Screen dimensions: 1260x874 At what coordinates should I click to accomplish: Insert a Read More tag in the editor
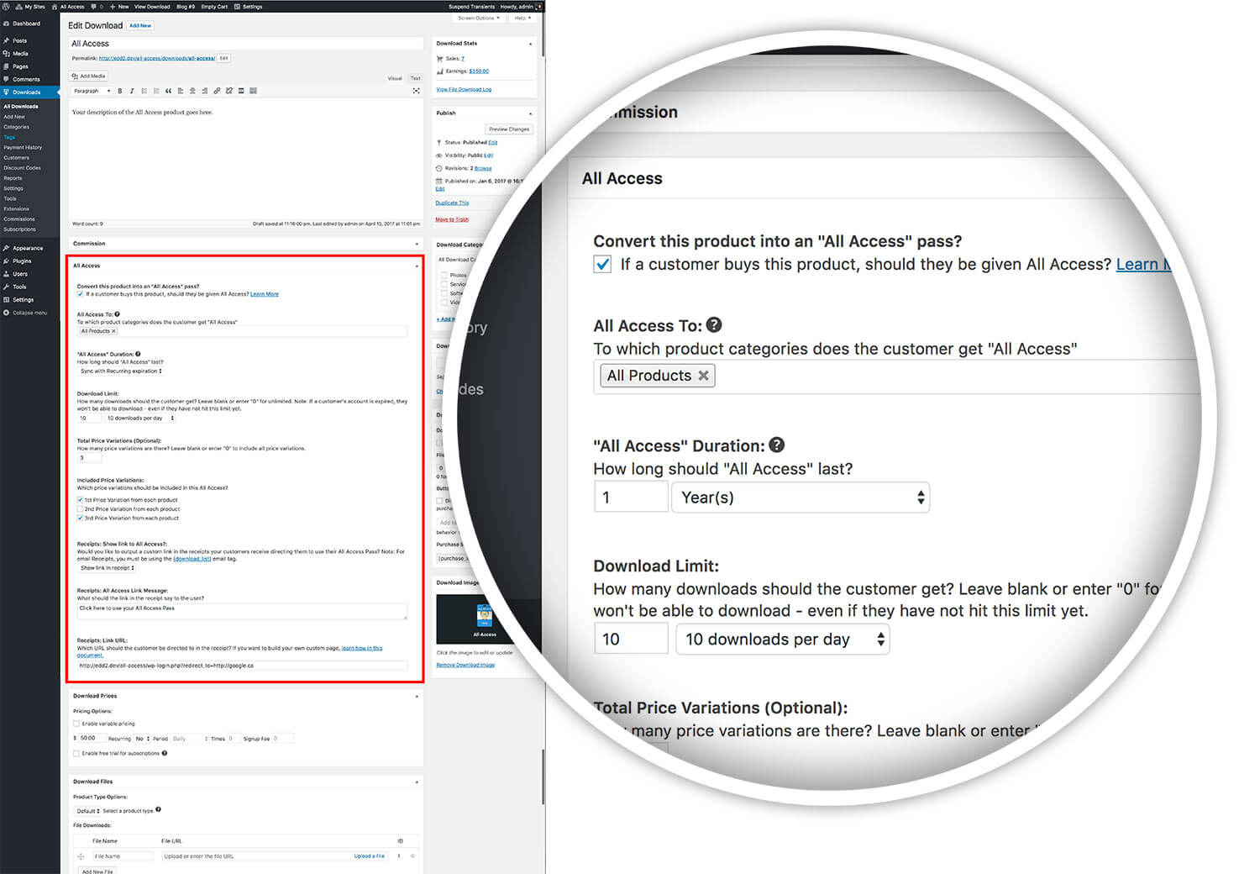pos(241,91)
